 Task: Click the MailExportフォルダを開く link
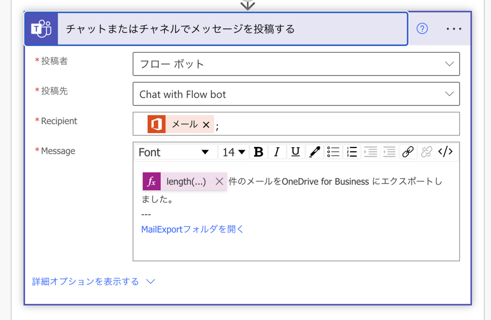point(192,229)
